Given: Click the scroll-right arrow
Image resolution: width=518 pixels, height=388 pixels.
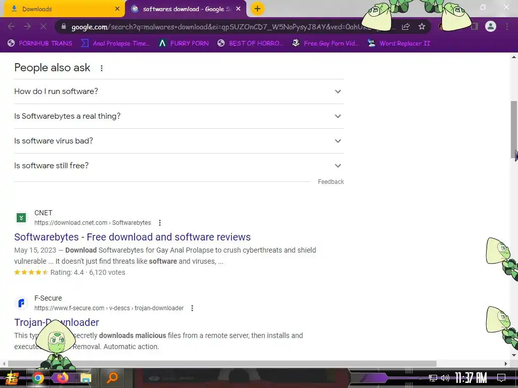Looking at the screenshot, I should click(506, 364).
